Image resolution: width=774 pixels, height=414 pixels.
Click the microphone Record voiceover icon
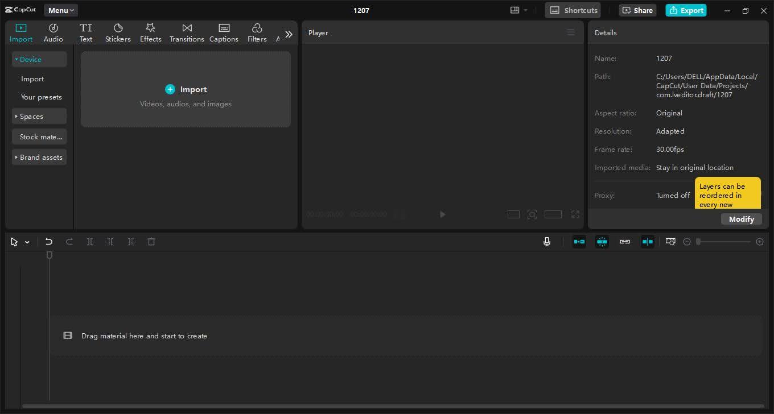coord(547,242)
